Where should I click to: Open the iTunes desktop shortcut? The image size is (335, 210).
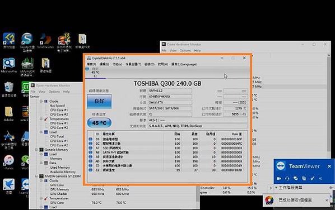coord(9,163)
